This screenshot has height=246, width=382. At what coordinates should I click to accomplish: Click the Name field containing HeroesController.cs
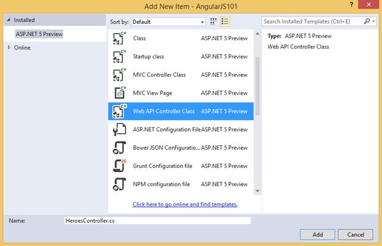(157, 220)
